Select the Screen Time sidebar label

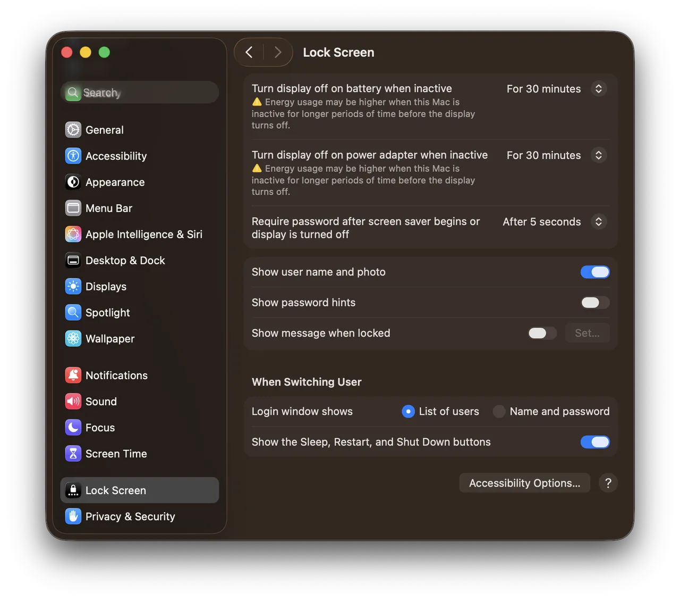[x=116, y=454]
